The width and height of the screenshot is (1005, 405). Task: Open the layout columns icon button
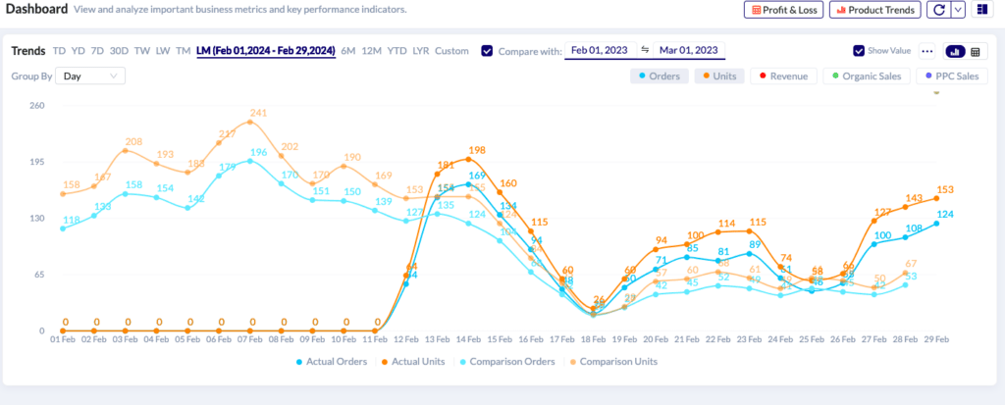click(x=982, y=10)
